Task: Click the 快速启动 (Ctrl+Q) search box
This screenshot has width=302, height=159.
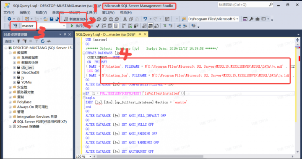Action: point(245,5)
